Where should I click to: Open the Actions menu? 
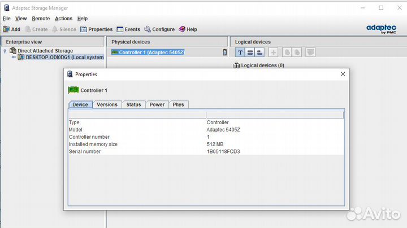pyautogui.click(x=63, y=19)
